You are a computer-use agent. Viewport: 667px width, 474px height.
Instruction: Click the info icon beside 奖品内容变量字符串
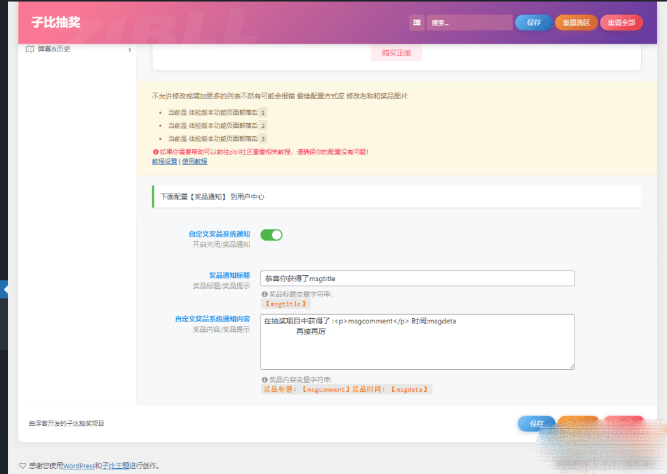pos(264,379)
